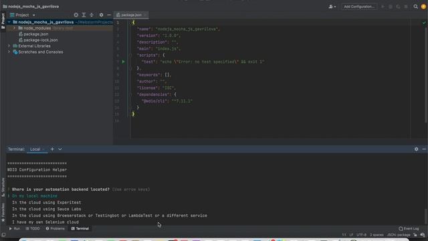The width and height of the screenshot is (428, 241).
Task: Open terminal sessions dropdown chevron
Action: pyautogui.click(x=60, y=149)
